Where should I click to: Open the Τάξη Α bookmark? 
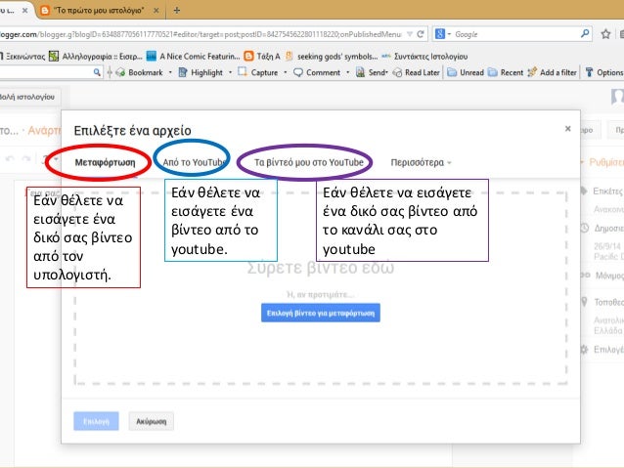pos(262,57)
